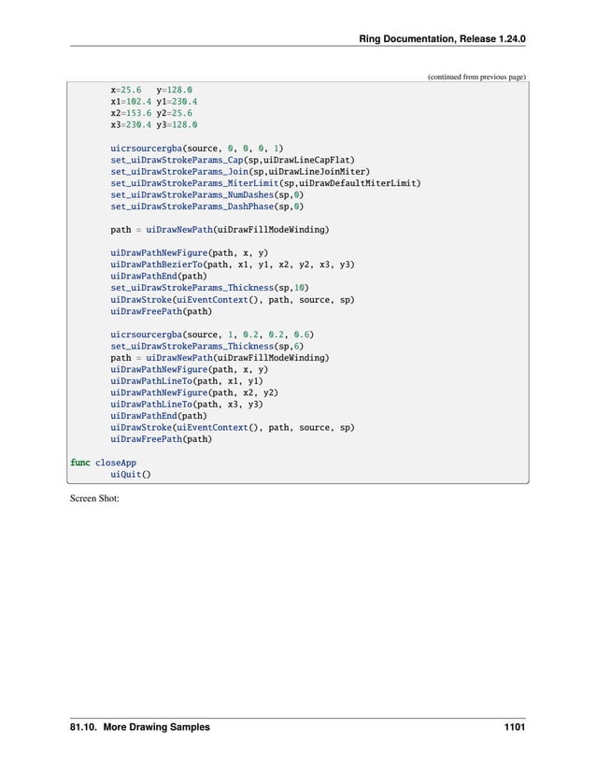Image resolution: width=596 pixels, height=771 pixels.
Task: Click 'uicrsourcergba(source, 0, 0, 0, 1)' line
Action: coord(197,148)
